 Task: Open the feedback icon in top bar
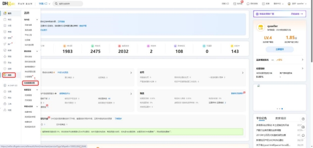coord(263,4)
